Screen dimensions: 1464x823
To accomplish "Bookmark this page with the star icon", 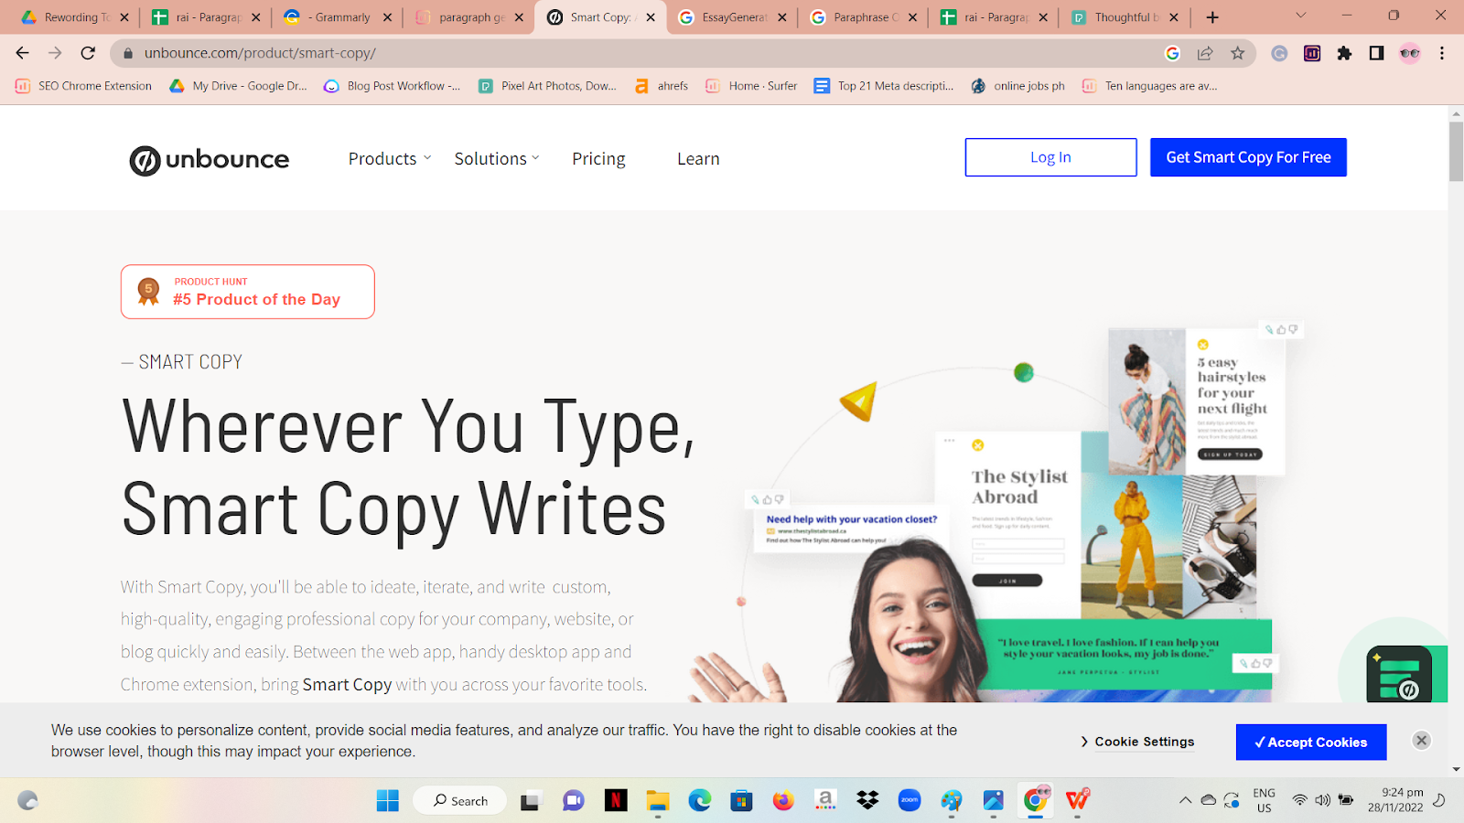I will coord(1238,53).
